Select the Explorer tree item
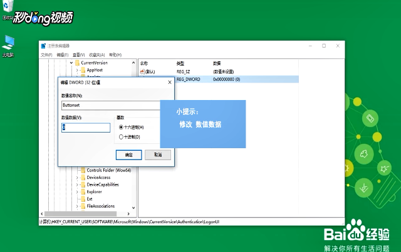 coord(94,192)
